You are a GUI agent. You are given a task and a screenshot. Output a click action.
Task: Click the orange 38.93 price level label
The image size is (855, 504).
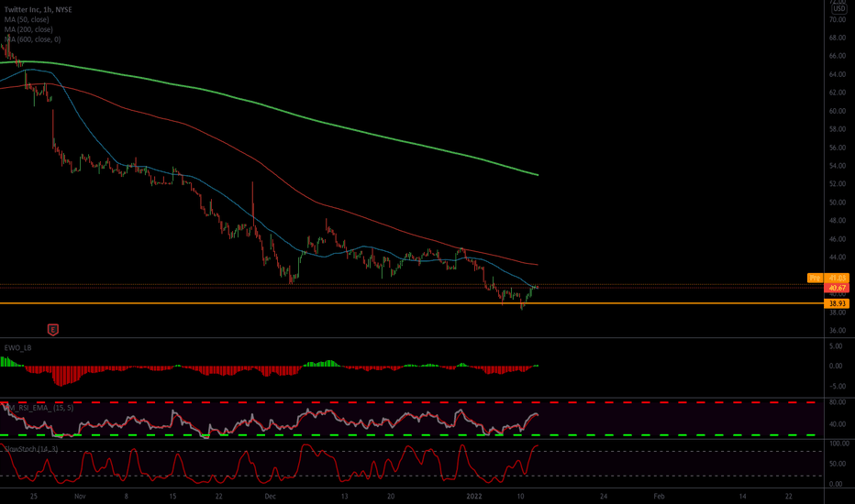(x=837, y=303)
